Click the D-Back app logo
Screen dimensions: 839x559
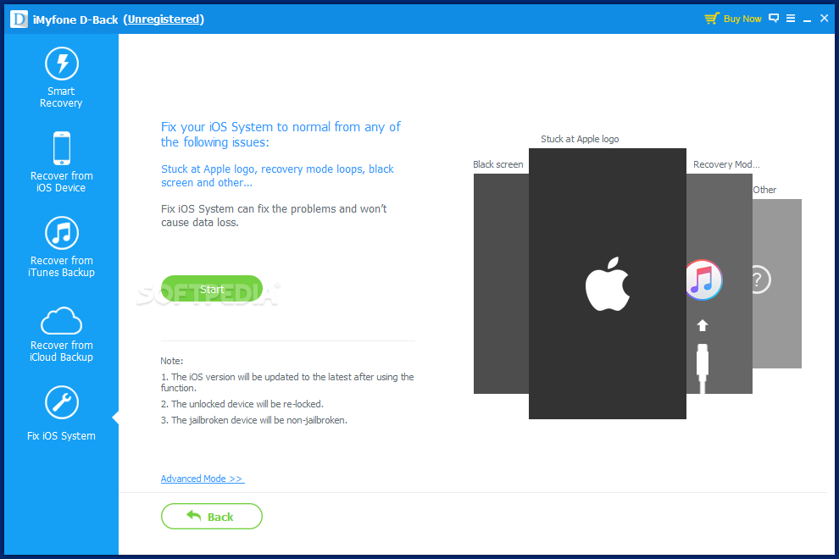19,19
